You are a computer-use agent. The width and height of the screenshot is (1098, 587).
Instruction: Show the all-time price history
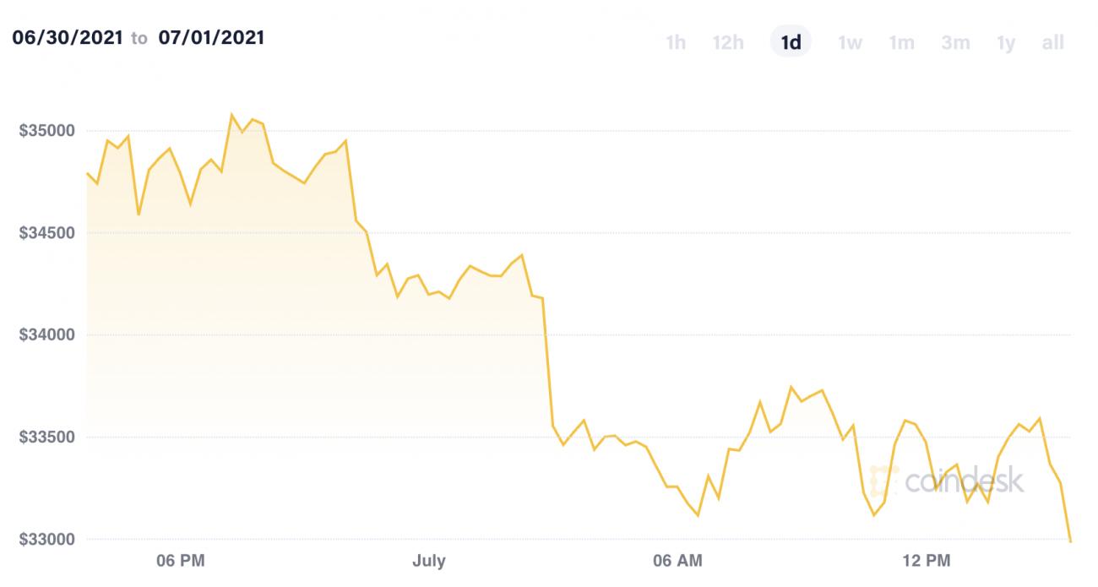[x=1053, y=42]
